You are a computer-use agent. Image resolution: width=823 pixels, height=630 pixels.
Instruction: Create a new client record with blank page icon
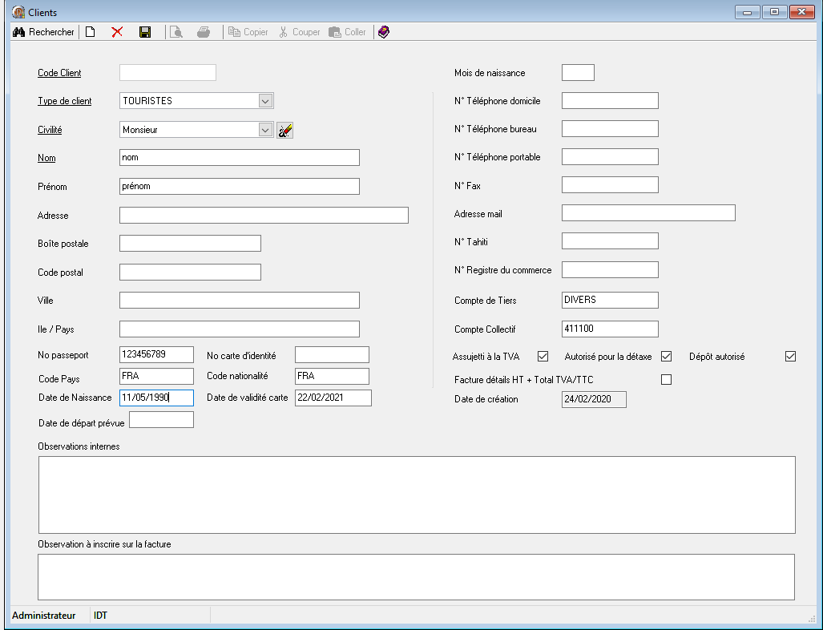click(x=91, y=32)
